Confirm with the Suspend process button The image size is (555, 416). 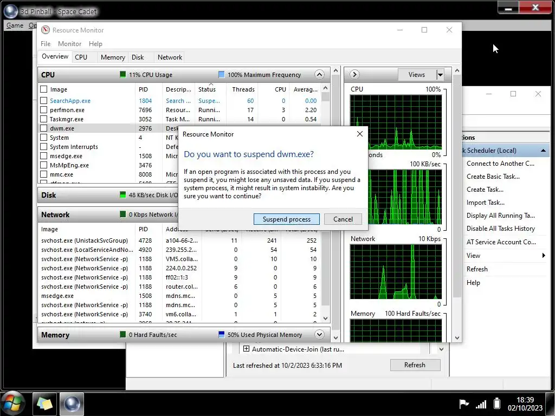tap(286, 219)
